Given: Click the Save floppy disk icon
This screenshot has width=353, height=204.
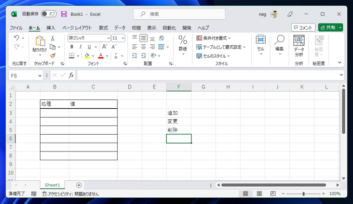Looking at the screenshot, I should [x=64, y=14].
